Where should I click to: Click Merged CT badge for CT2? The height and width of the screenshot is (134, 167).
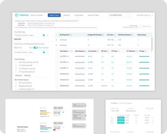pyautogui.click(x=121, y=120)
